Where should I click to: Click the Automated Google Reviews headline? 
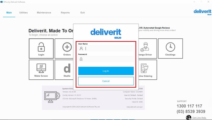[x=154, y=28]
